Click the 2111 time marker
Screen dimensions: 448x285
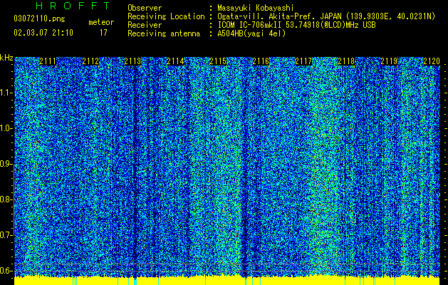tap(48, 61)
